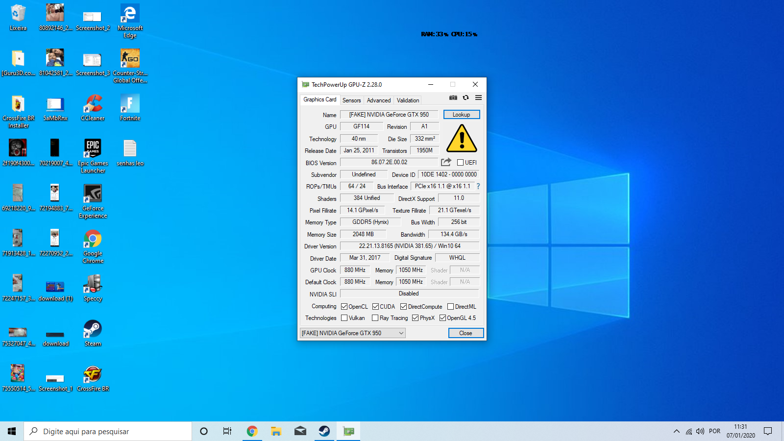
Task: Open CCleaner desktop shortcut
Action: point(93,108)
